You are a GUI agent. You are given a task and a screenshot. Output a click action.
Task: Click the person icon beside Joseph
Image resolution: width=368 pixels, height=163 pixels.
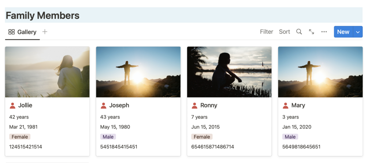(x=104, y=105)
